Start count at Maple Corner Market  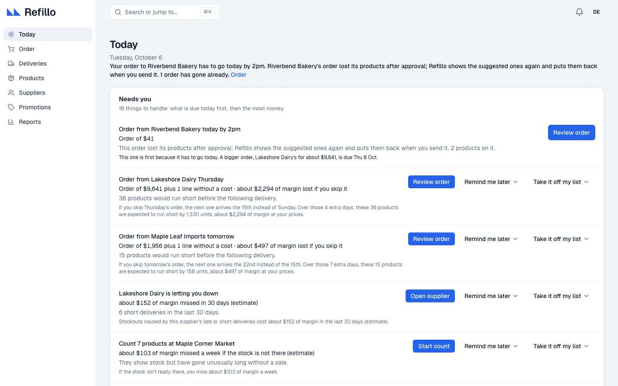coord(434,346)
